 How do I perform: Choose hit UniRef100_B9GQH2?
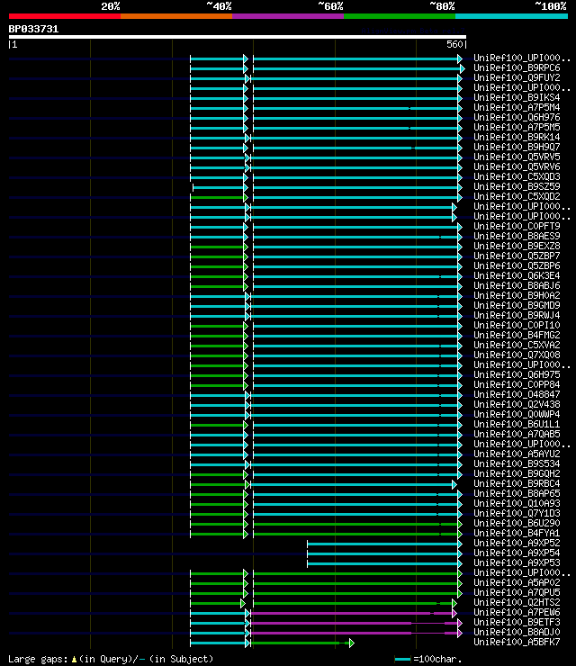pyautogui.click(x=517, y=473)
